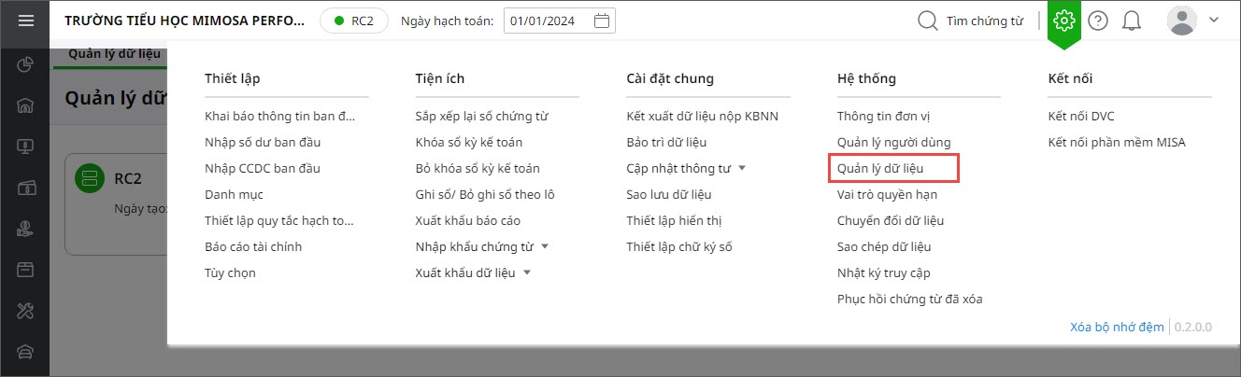Open the pie chart sidebar icon
Viewport: 1241px width, 377px height.
pos(25,64)
